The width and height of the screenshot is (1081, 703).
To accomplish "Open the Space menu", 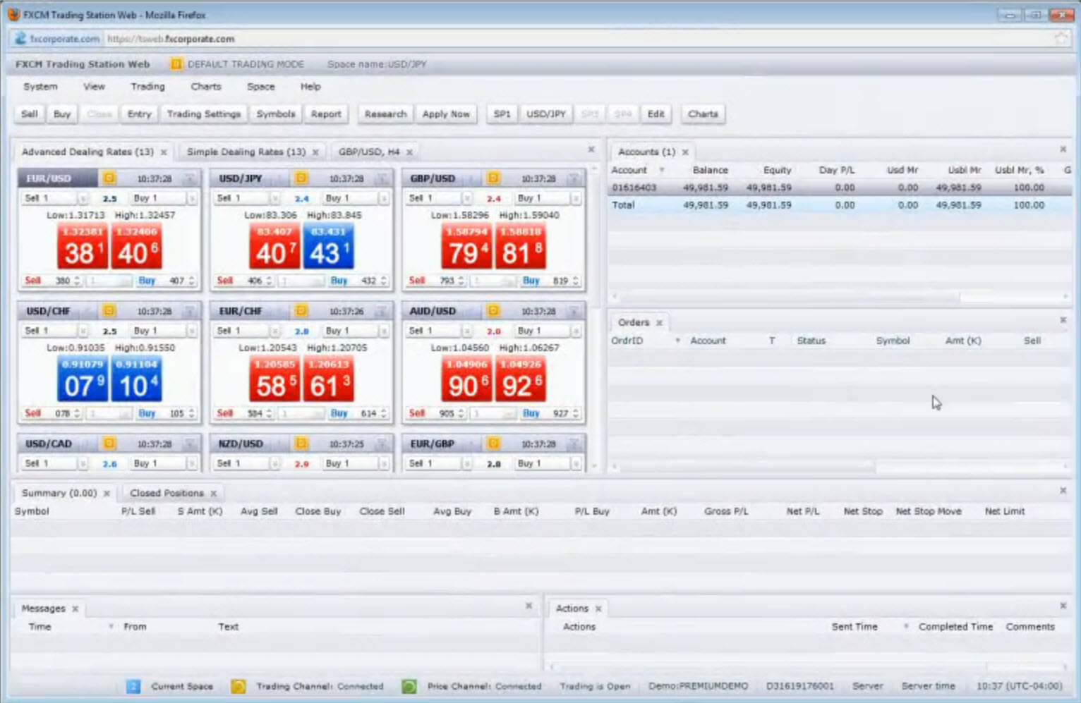I will point(260,87).
